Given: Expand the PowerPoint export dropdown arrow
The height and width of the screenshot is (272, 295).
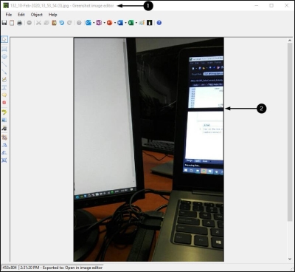Looking at the screenshot, I should click(x=115, y=23).
